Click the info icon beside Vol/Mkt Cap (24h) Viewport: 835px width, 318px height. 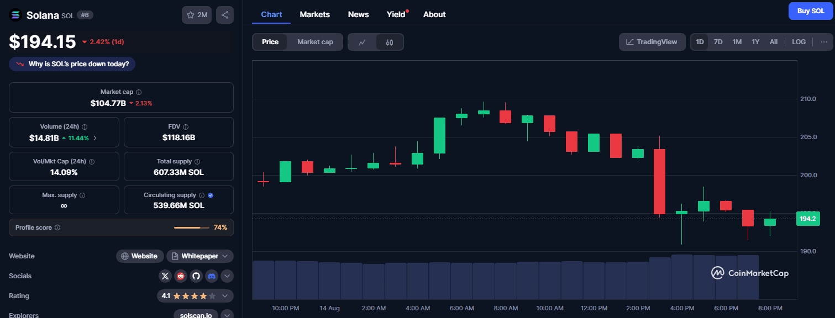click(92, 162)
